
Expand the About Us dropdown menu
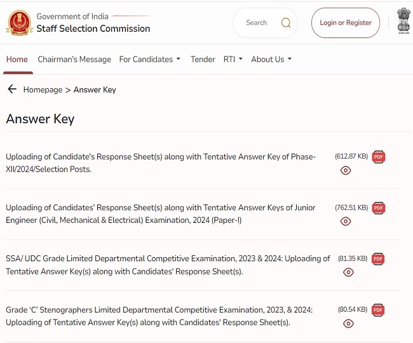pyautogui.click(x=271, y=59)
